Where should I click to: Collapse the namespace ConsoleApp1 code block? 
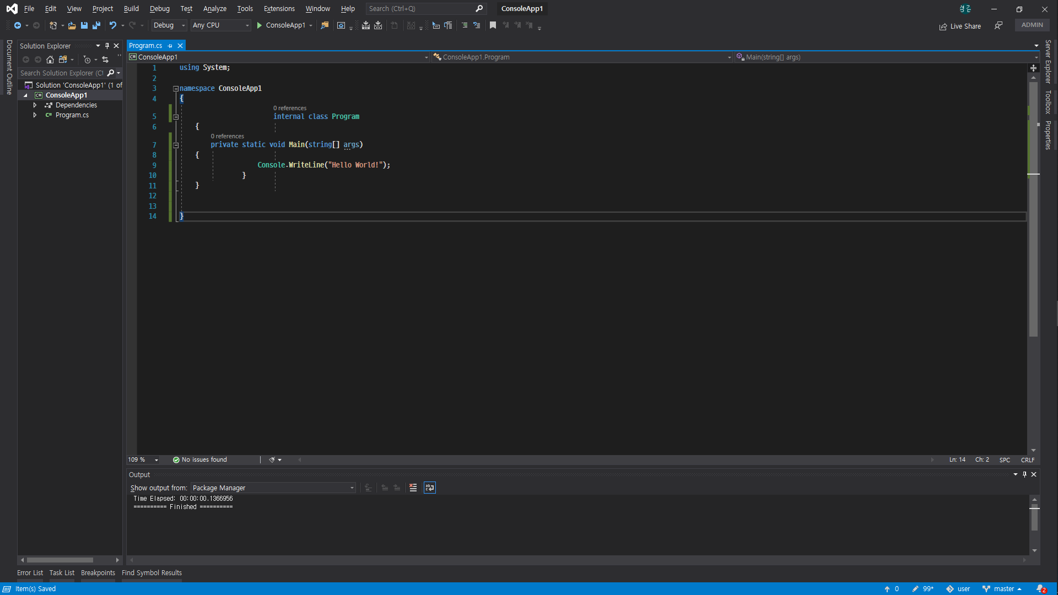(176, 88)
